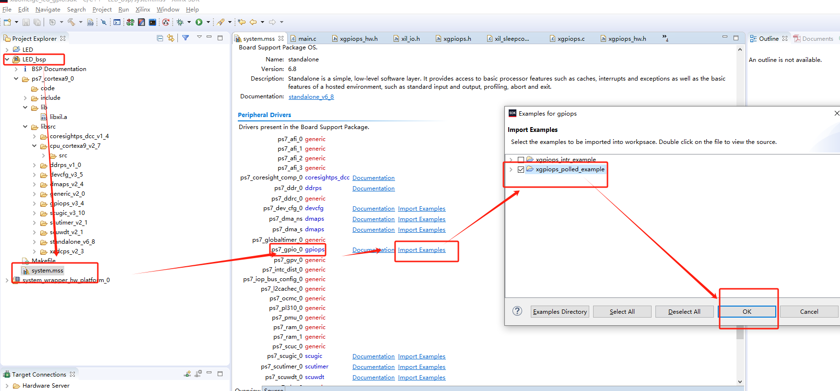This screenshot has height=391, width=840.
Task: Click OK in Examples dialog
Action: 747,311
